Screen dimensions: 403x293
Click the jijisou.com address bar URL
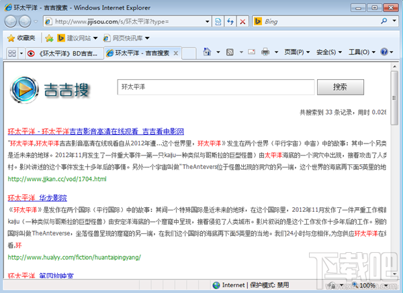click(111, 21)
